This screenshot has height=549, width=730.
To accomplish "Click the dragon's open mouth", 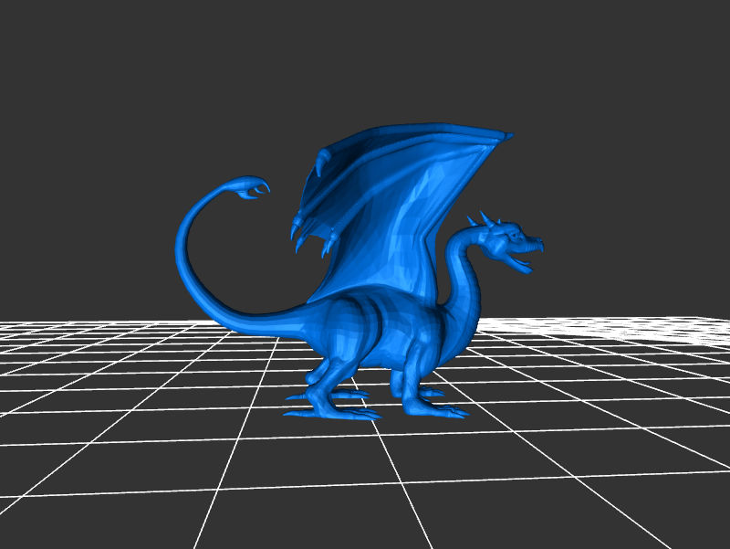I will click(x=524, y=259).
